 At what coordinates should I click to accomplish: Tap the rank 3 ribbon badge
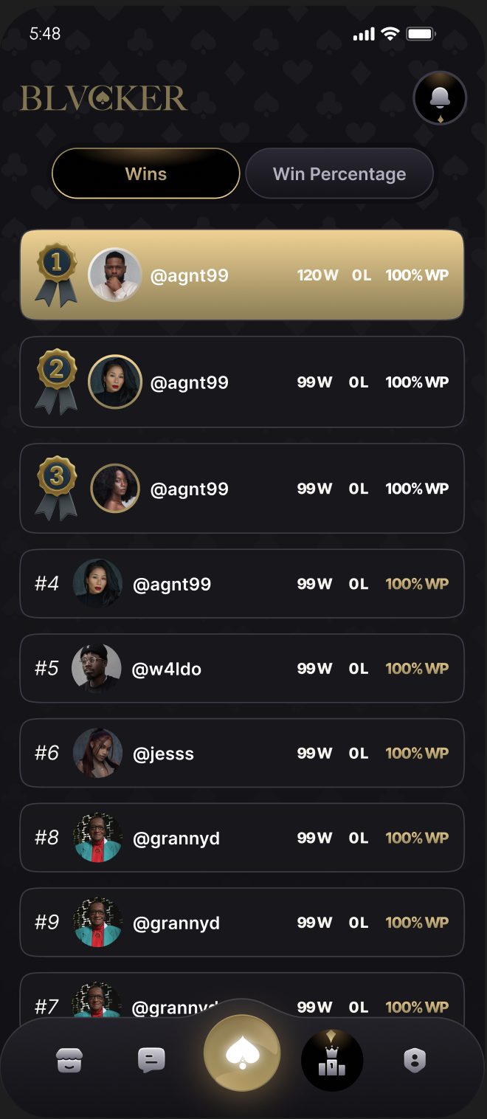pyautogui.click(x=57, y=488)
